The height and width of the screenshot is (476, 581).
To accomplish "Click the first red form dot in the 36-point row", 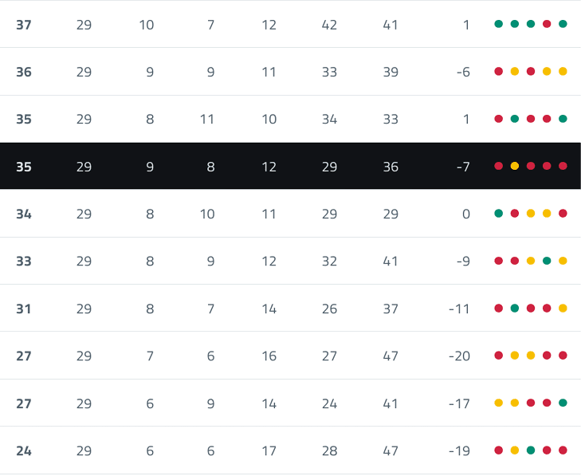I will pyautogui.click(x=499, y=72).
